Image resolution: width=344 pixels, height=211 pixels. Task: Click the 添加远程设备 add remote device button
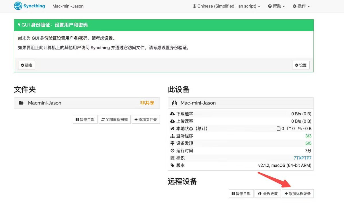[x=298, y=194]
